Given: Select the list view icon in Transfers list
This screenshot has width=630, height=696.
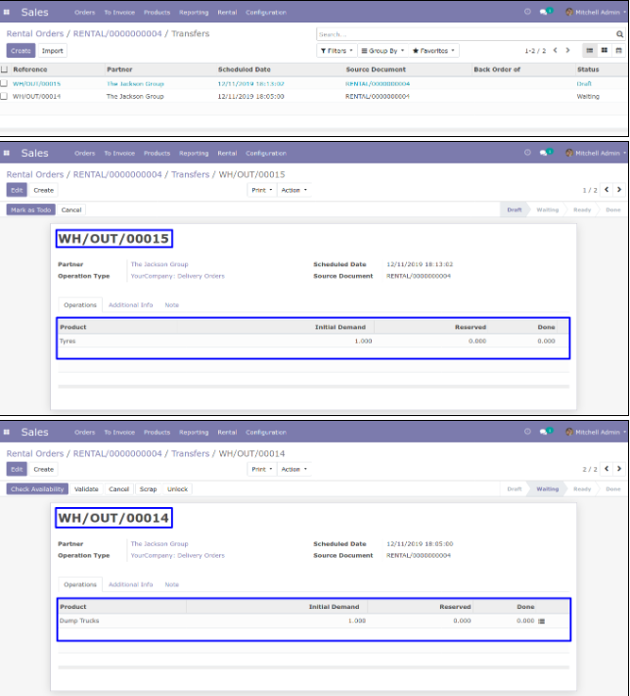Looking at the screenshot, I should (x=589, y=50).
